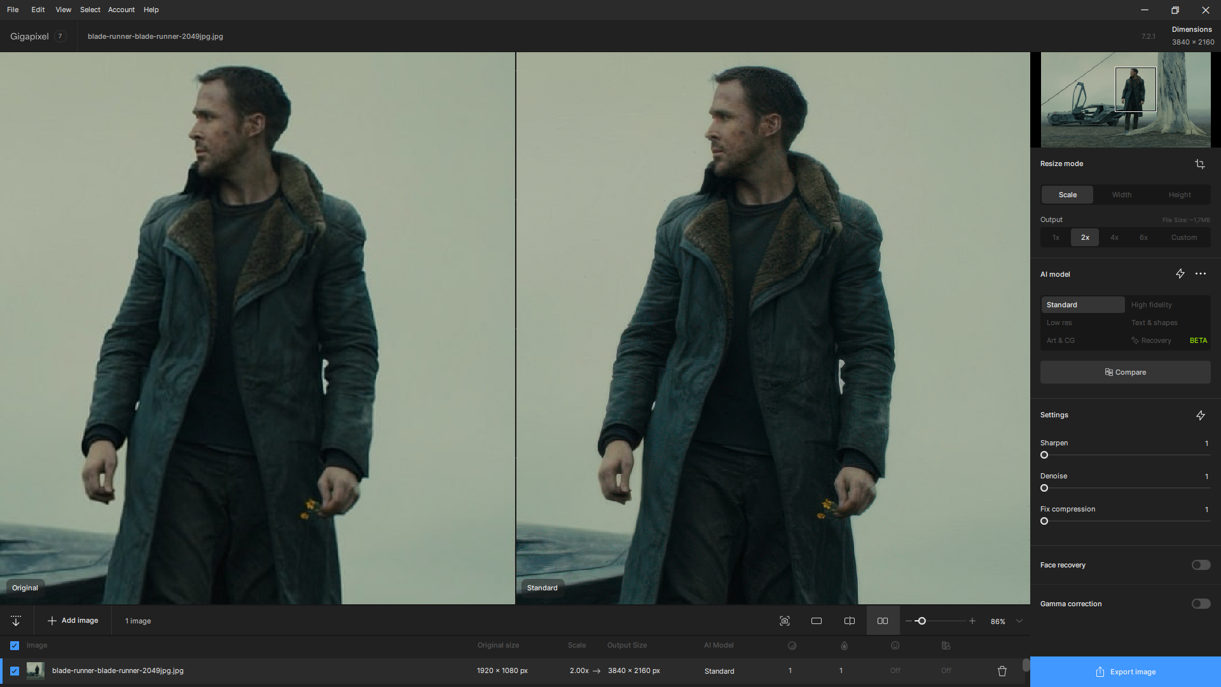Viewport: 1221px width, 687px height.
Task: Click the preview snapshot camera icon
Action: coord(785,621)
